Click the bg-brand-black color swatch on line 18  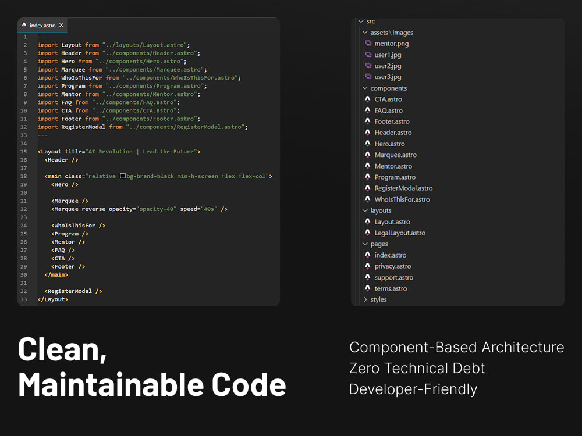pos(122,176)
